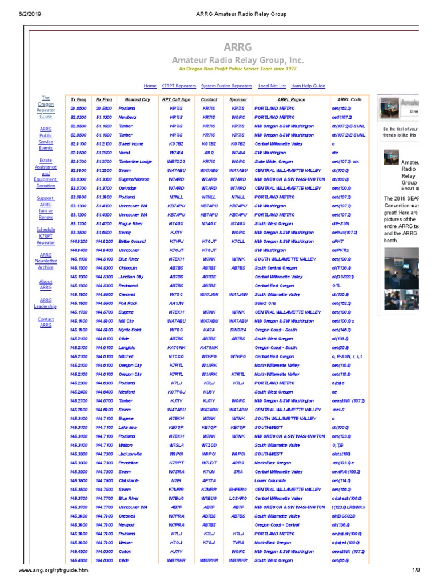Select the Timberline Lodge city cell
This screenshot has width=439, height=585.
tap(135, 162)
